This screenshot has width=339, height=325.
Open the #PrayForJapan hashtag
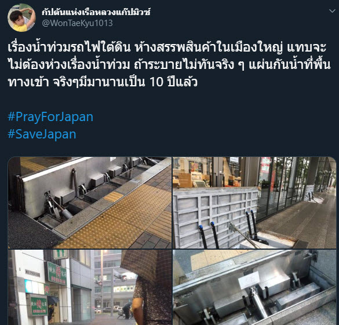point(50,117)
